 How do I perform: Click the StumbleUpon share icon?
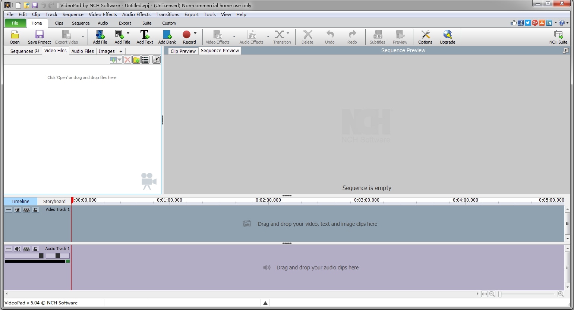point(542,23)
